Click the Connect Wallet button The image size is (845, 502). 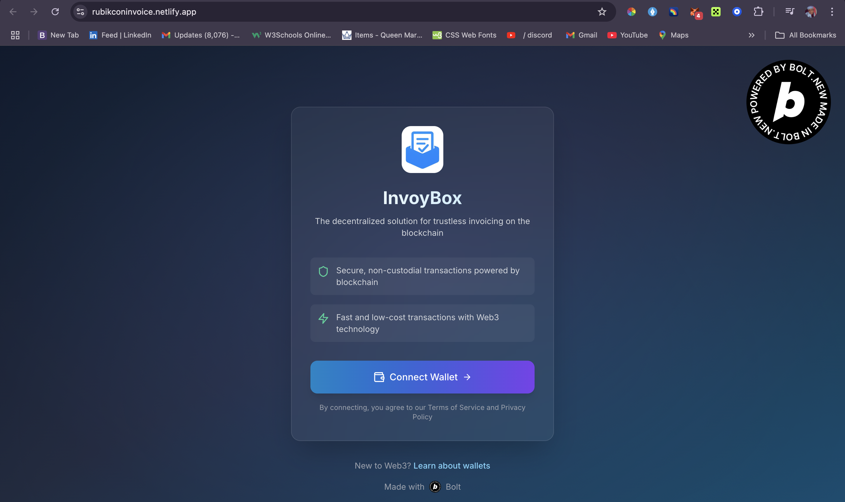[x=422, y=377]
